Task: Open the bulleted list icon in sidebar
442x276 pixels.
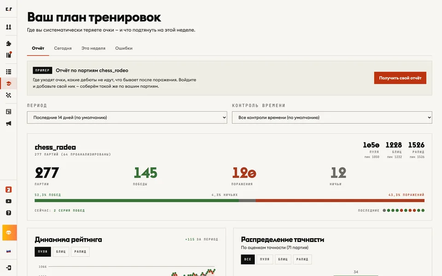Action: click(9, 72)
